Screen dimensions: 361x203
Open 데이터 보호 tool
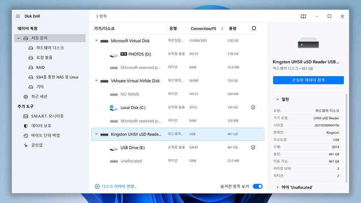coord(41,126)
